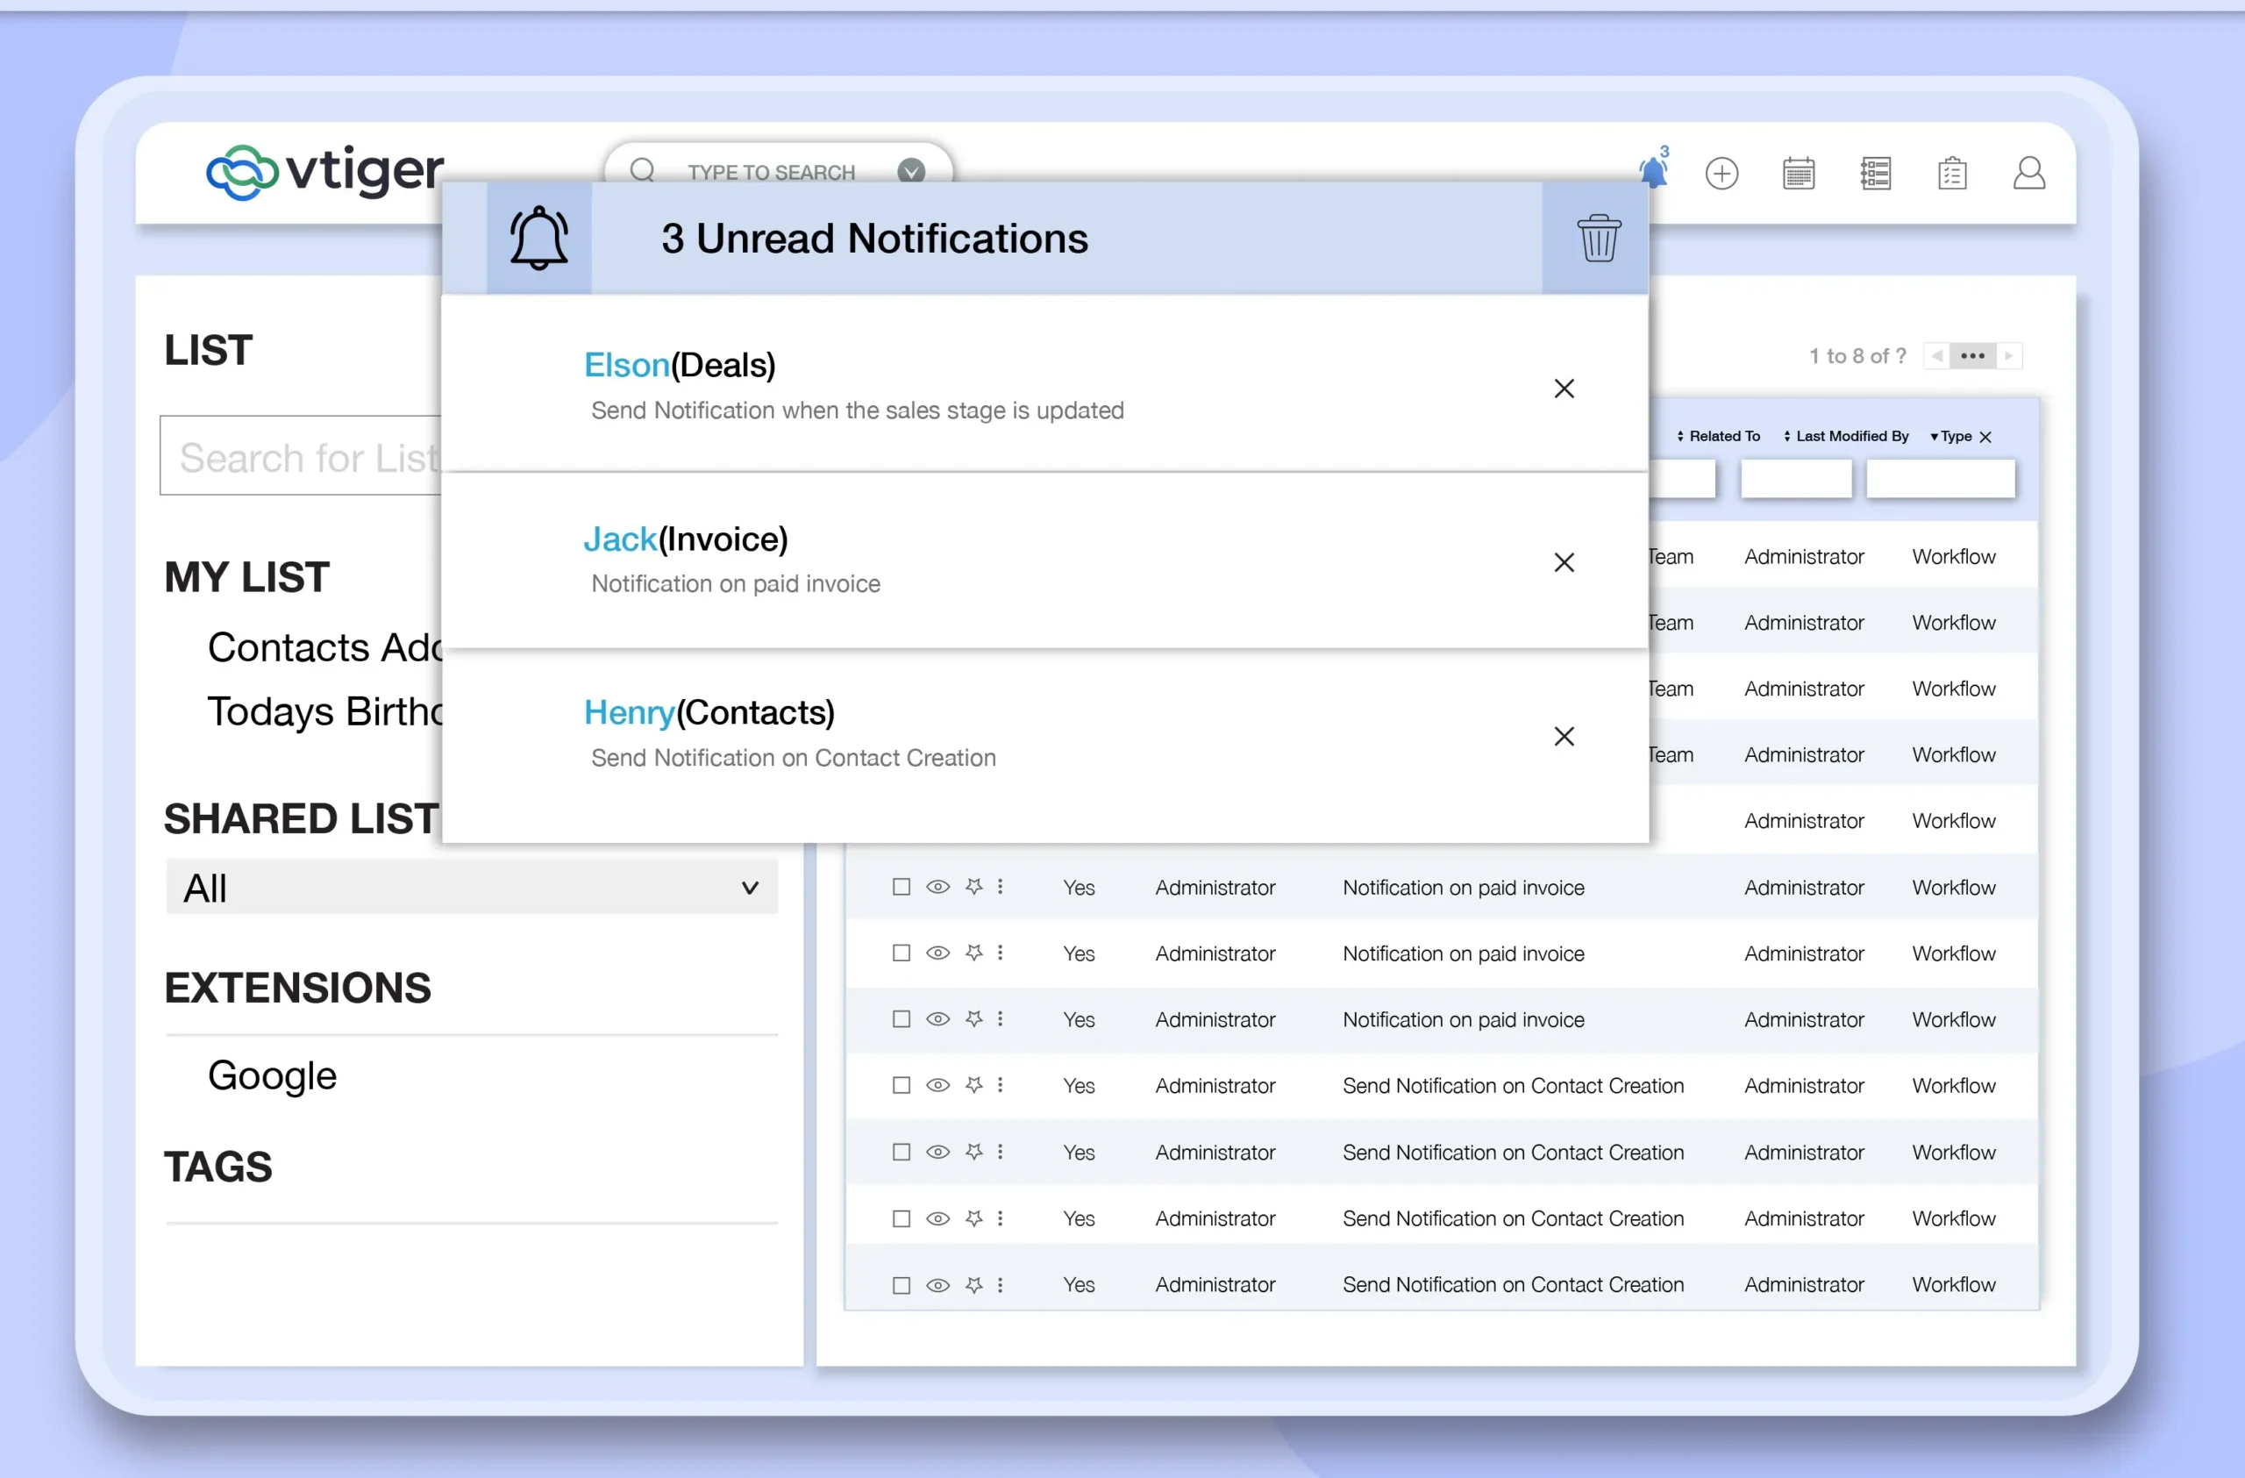2245x1478 pixels.
Task: Dismiss the Henry Contacts notification
Action: point(1564,737)
